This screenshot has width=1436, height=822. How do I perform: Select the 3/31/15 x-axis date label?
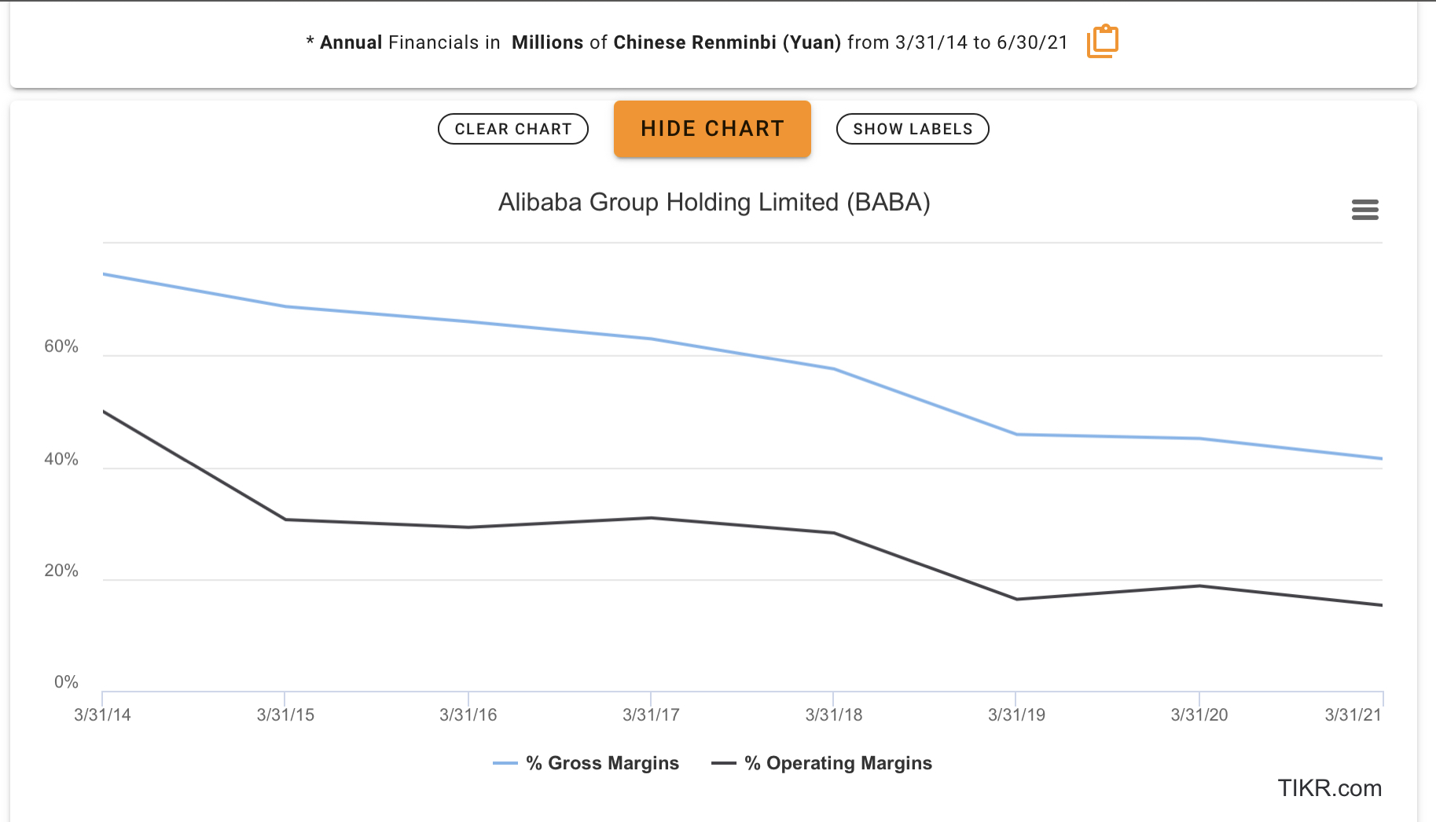(285, 715)
